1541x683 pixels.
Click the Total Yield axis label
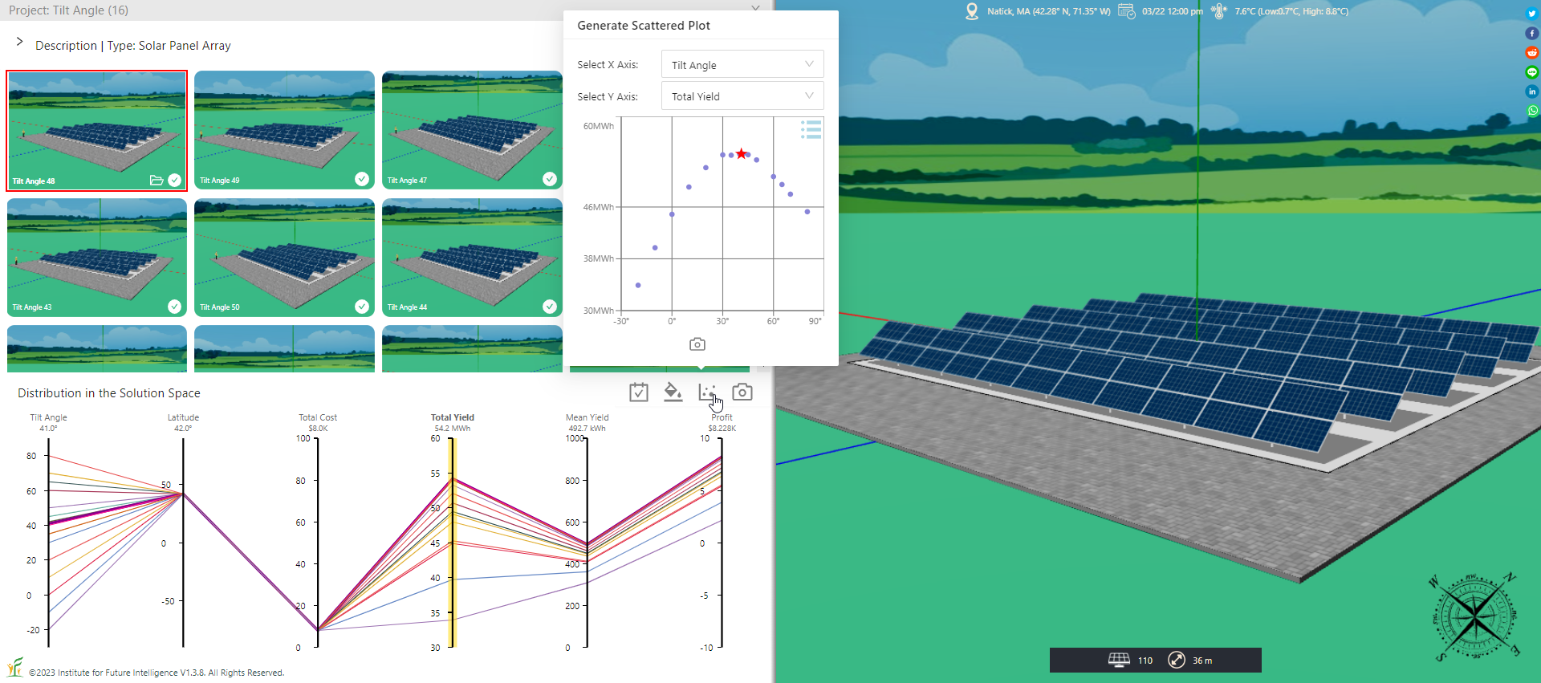452,417
